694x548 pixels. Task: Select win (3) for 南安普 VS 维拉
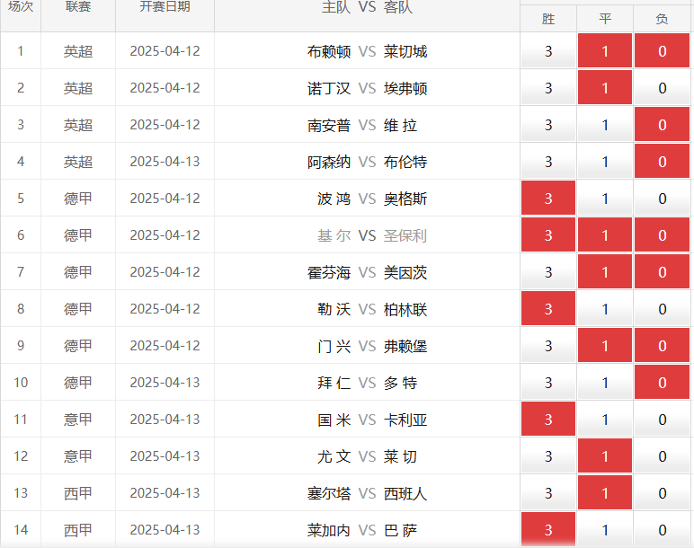(x=548, y=125)
